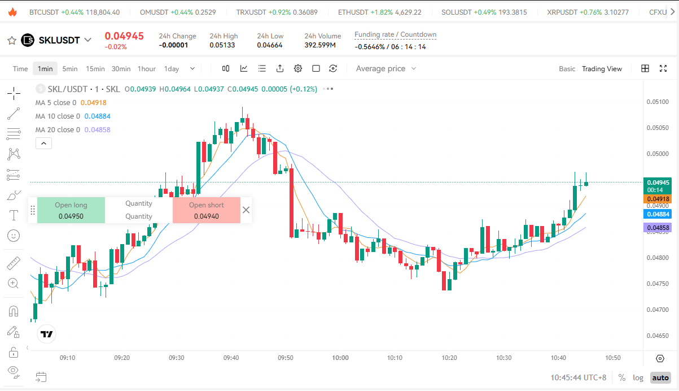Close the quick order panel
This screenshot has height=391, width=679.
pyautogui.click(x=246, y=210)
